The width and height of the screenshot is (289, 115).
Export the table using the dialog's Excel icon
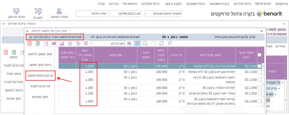38,43
